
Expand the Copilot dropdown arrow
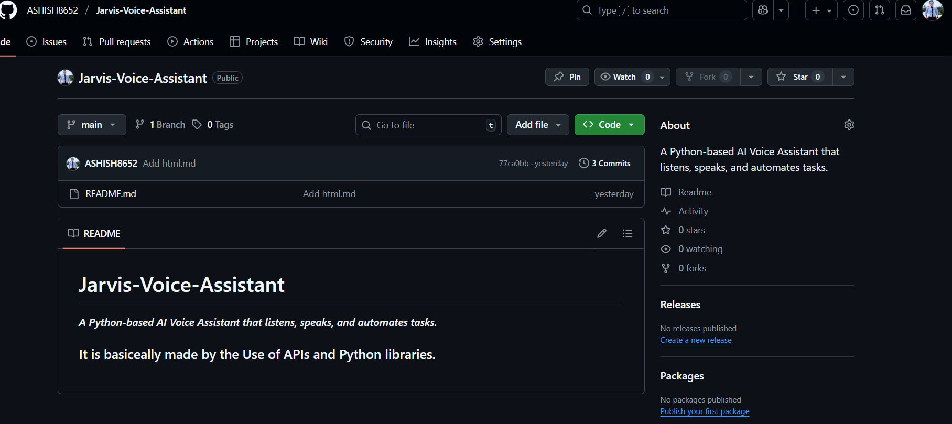point(781,10)
